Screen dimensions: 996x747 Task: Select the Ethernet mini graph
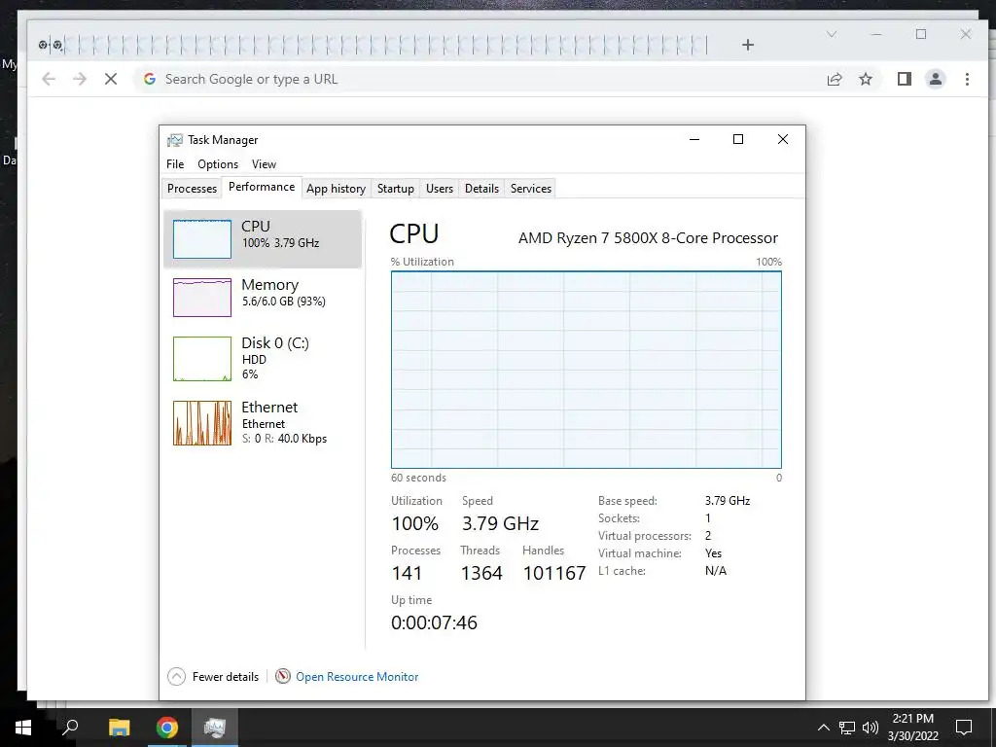coord(202,423)
